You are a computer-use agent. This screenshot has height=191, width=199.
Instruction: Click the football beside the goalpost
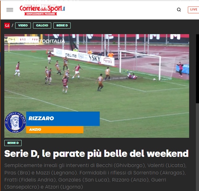(x=154, y=79)
